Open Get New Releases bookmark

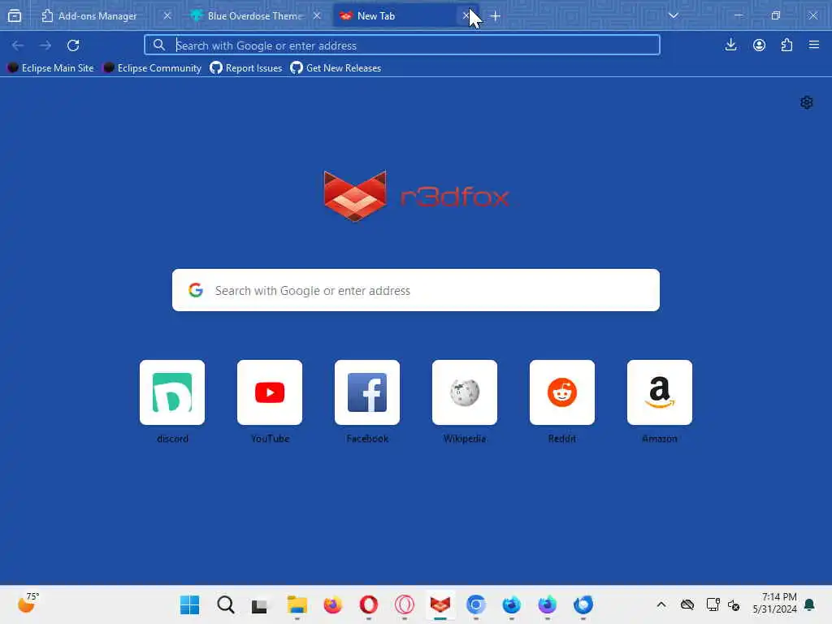[336, 68]
